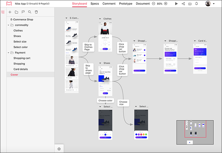Image resolution: width=222 pixels, height=153 pixels.
Task: Click the E-Commerce Shop project title
Action: pos(22,20)
